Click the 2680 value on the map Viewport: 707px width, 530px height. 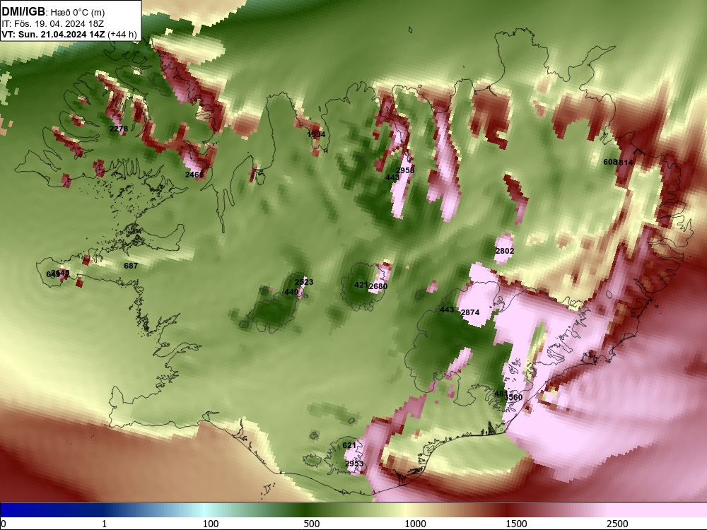tap(378, 286)
